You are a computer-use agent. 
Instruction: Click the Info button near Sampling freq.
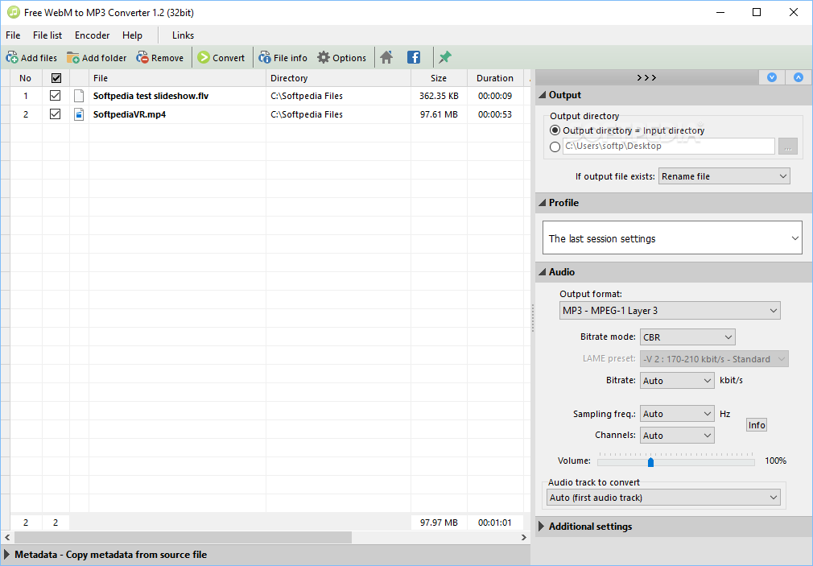click(757, 425)
